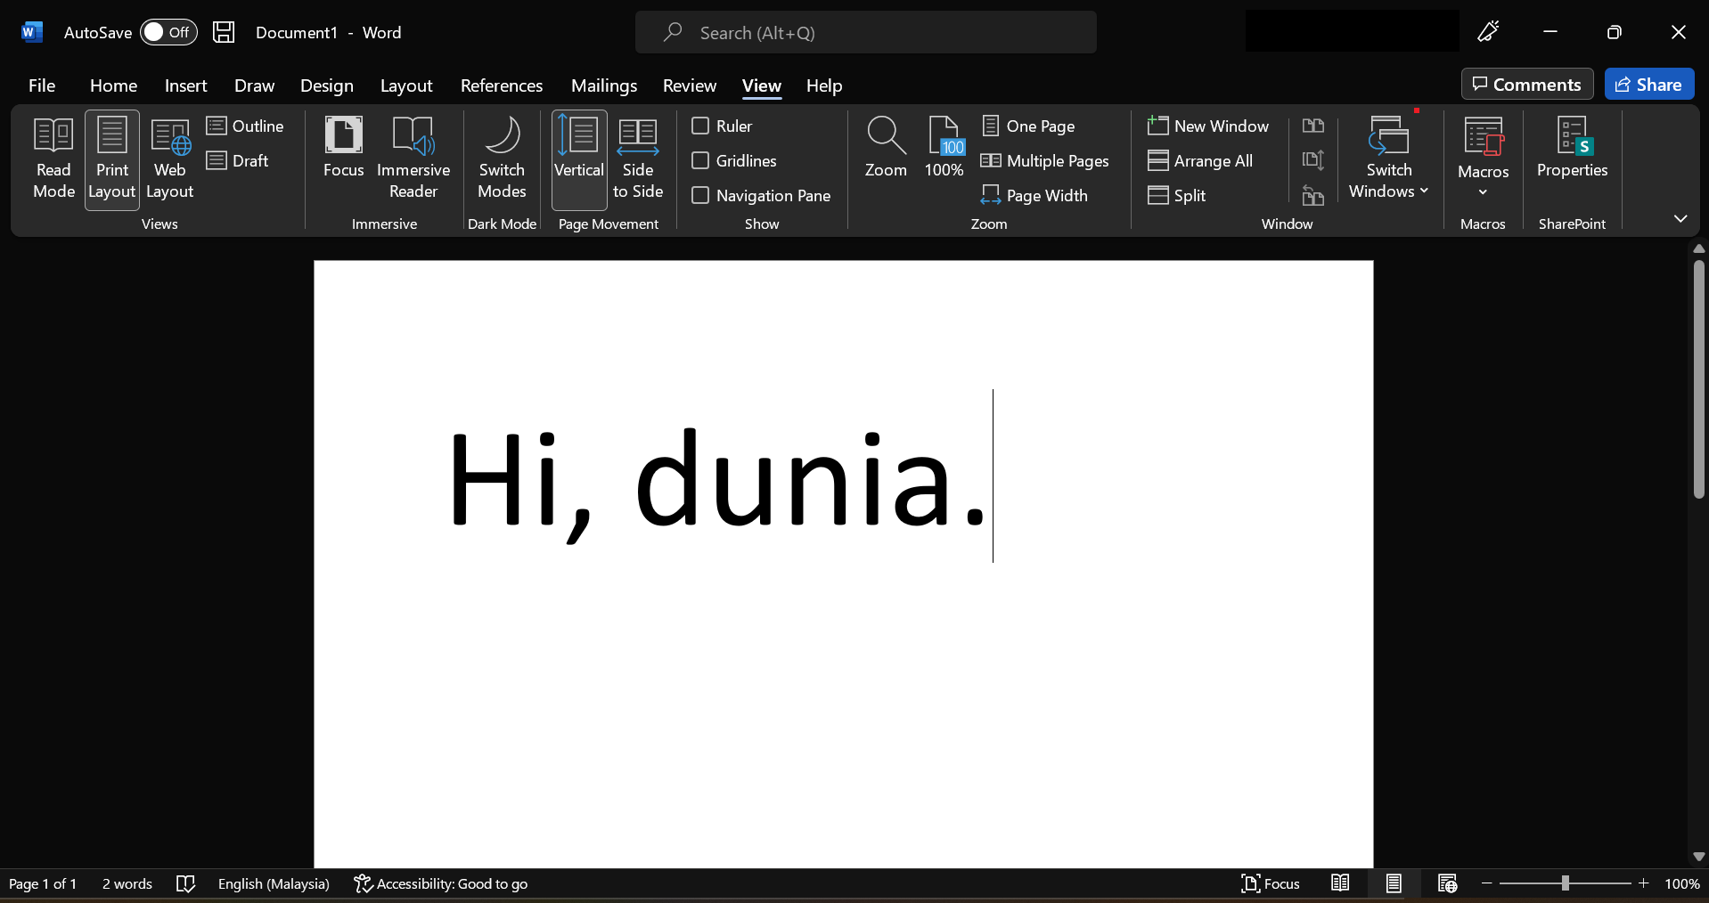Click the SharePoint Properties icon
Screen dimensions: 1709x903
[1572, 147]
